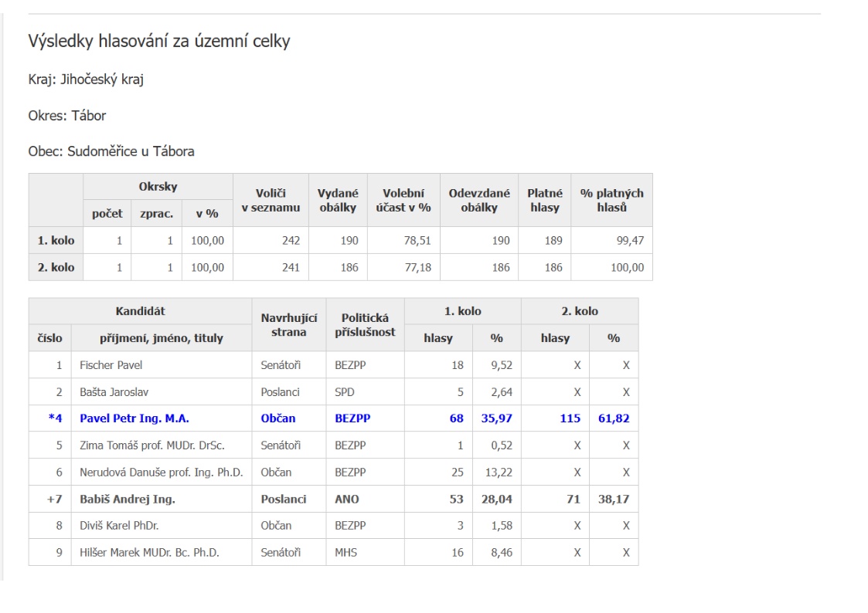Click the Diviš Karel PhDr. name cell

(116, 526)
